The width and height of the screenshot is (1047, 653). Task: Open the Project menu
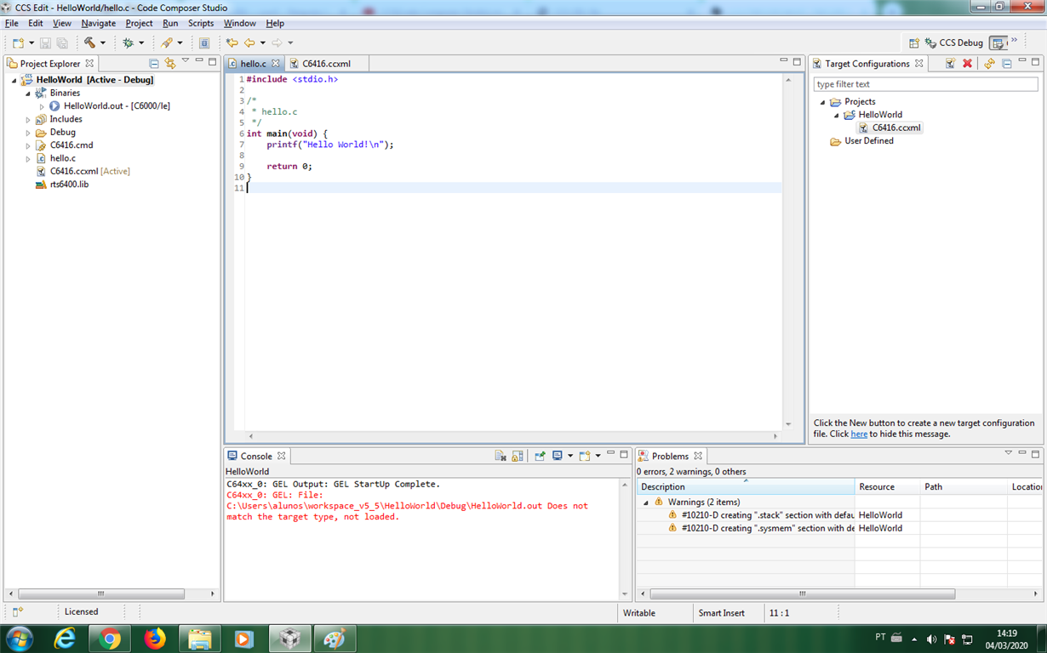139,23
